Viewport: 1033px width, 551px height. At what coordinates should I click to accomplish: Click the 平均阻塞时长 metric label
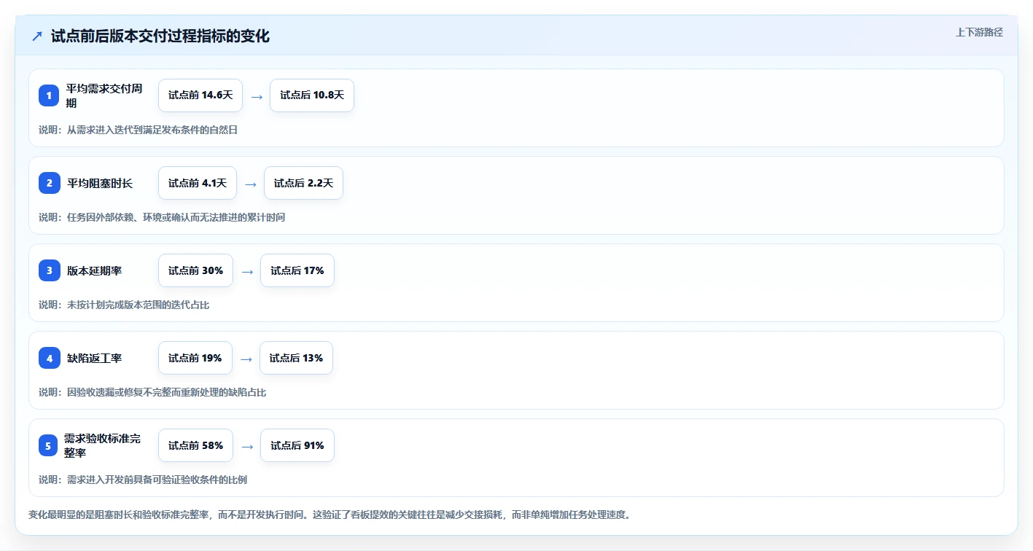[100, 183]
